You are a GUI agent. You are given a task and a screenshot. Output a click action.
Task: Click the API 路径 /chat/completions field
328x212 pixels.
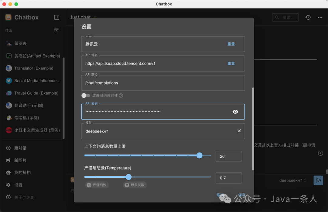[x=163, y=83]
